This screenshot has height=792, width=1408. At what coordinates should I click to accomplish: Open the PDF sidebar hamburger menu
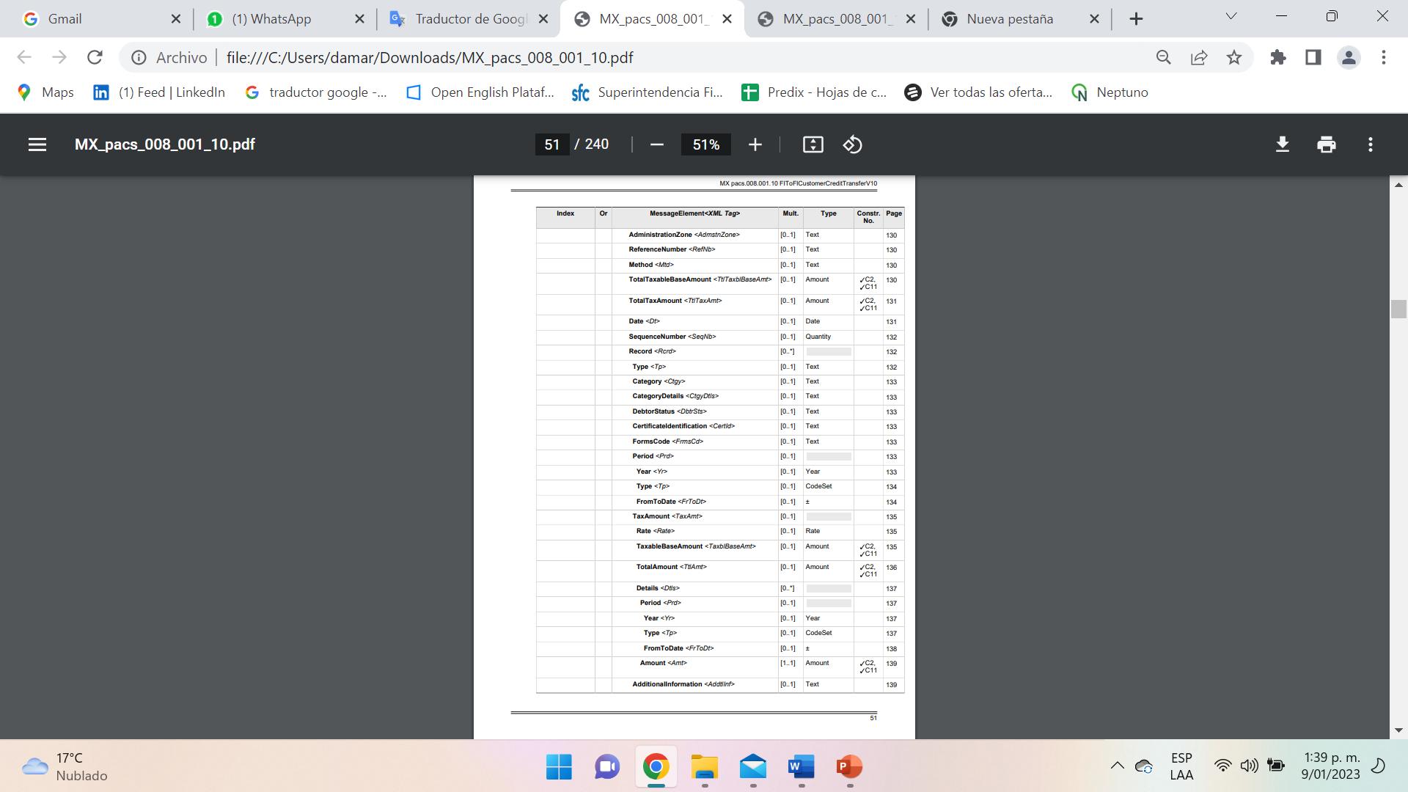pyautogui.click(x=37, y=144)
